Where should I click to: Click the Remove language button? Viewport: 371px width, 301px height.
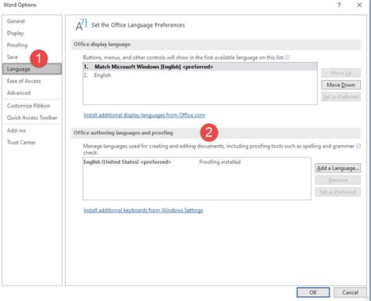tap(338, 180)
